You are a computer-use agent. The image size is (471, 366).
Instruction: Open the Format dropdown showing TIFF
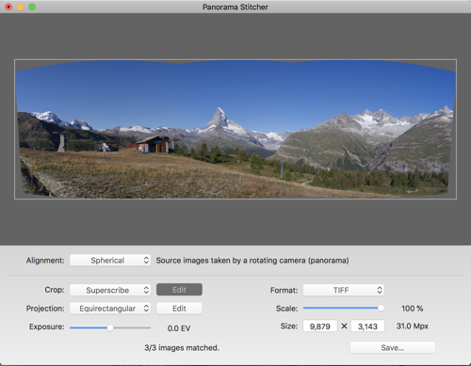tap(344, 290)
